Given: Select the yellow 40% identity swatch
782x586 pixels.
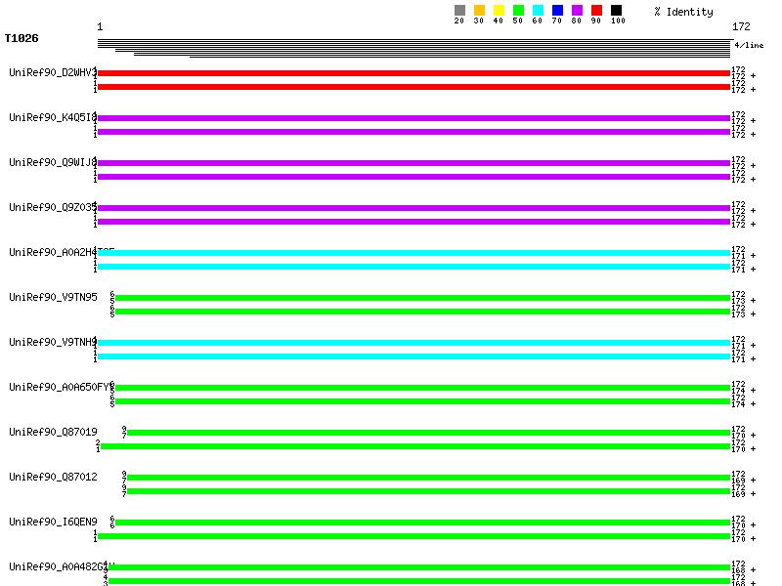Looking at the screenshot, I should [499, 11].
